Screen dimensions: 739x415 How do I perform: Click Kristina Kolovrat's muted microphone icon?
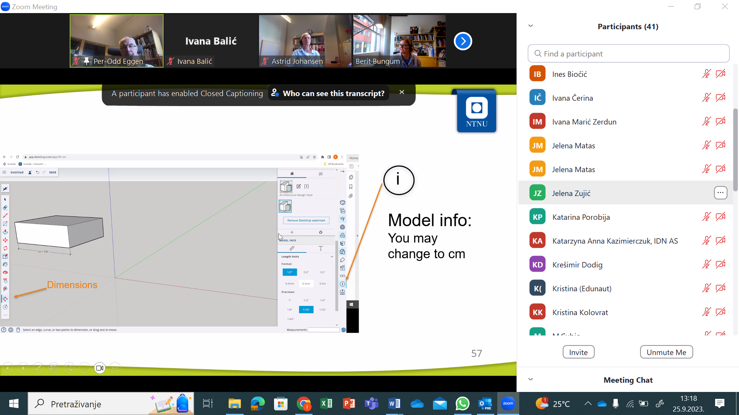(x=706, y=312)
